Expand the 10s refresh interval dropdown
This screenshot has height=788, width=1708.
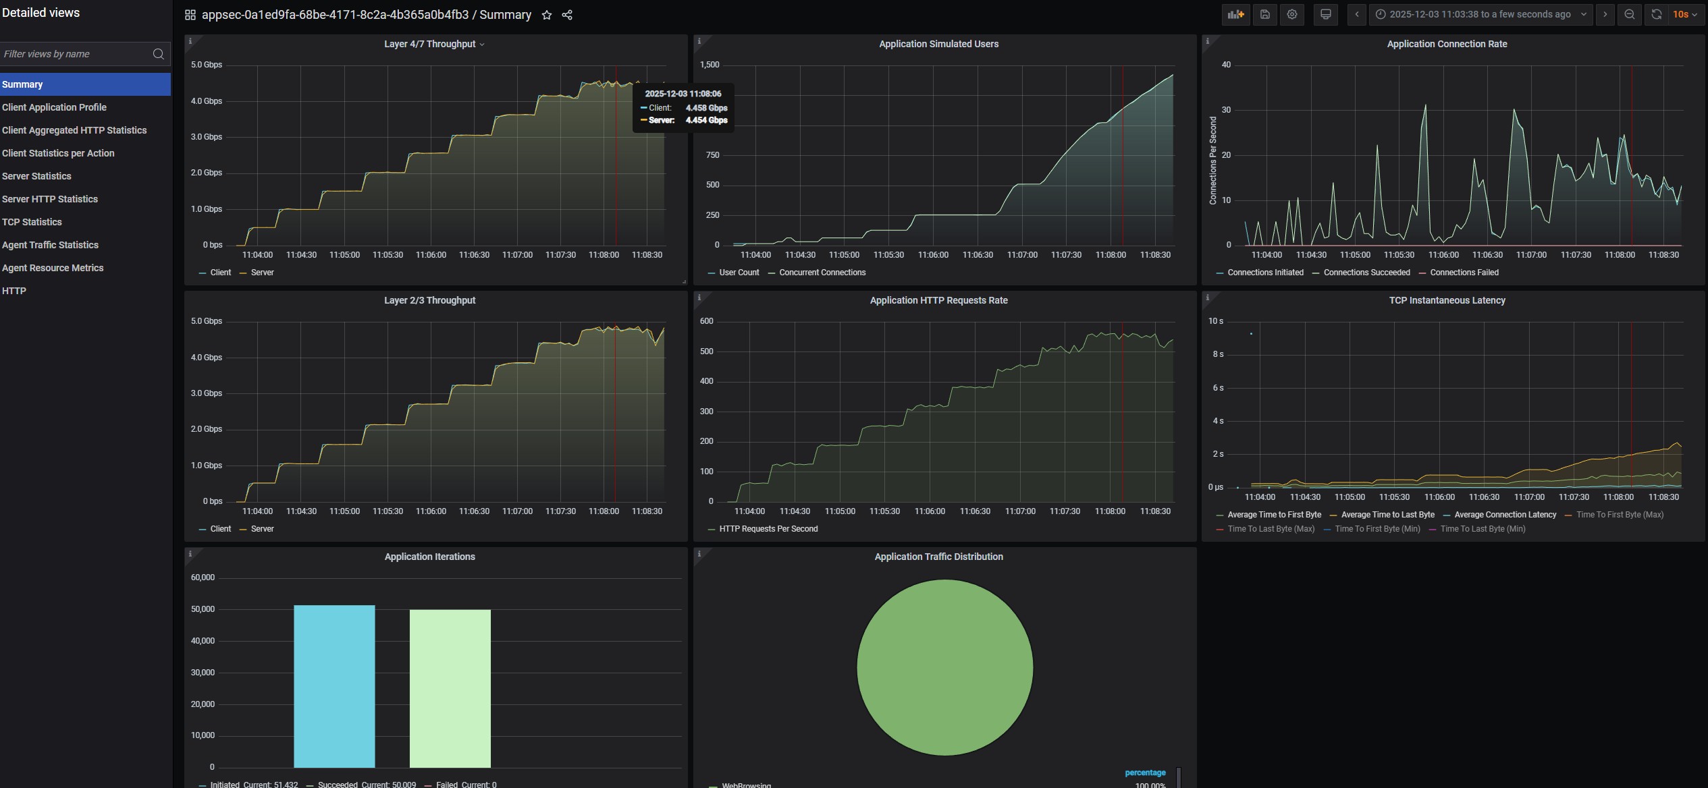(1685, 14)
